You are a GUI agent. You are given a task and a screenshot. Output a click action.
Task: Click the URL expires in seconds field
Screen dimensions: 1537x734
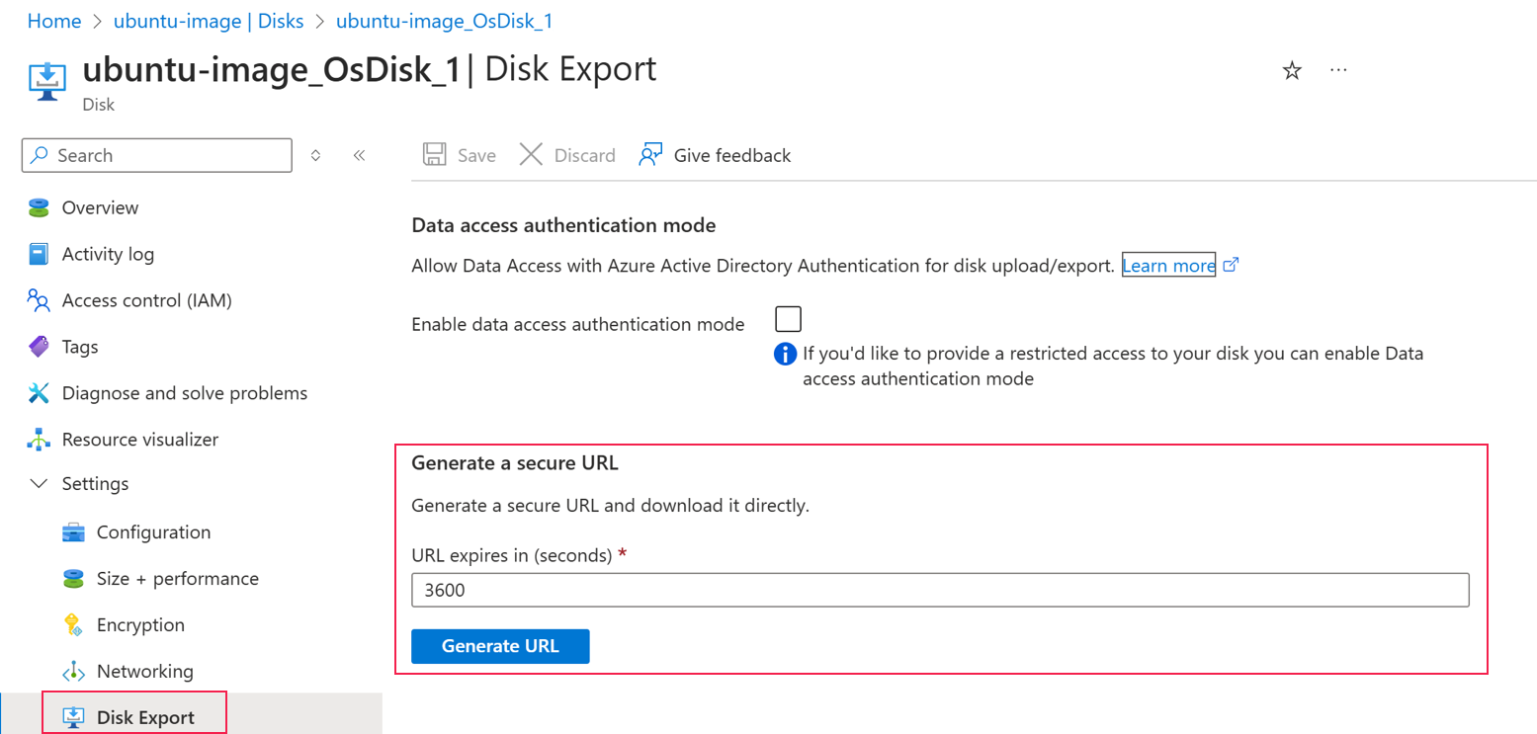click(939, 591)
